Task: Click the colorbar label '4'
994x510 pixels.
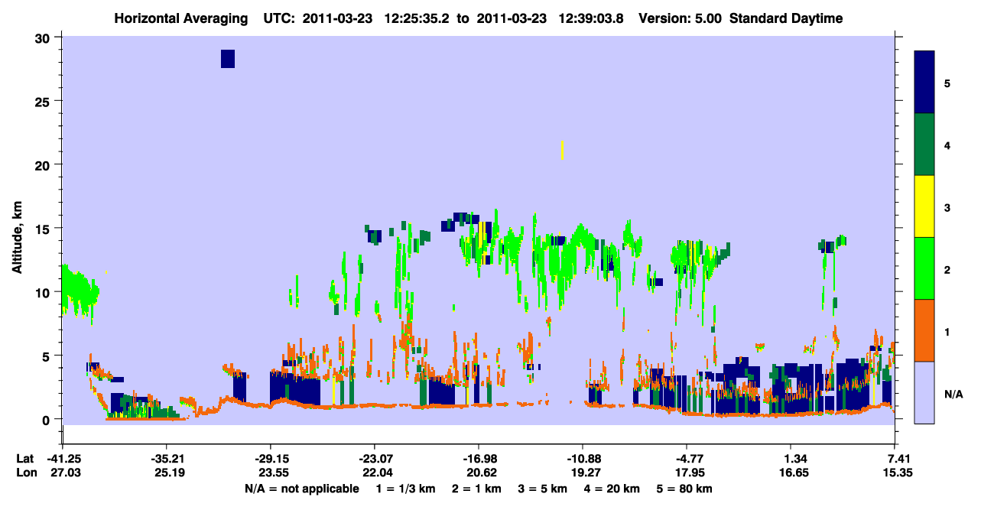Action: point(947,145)
